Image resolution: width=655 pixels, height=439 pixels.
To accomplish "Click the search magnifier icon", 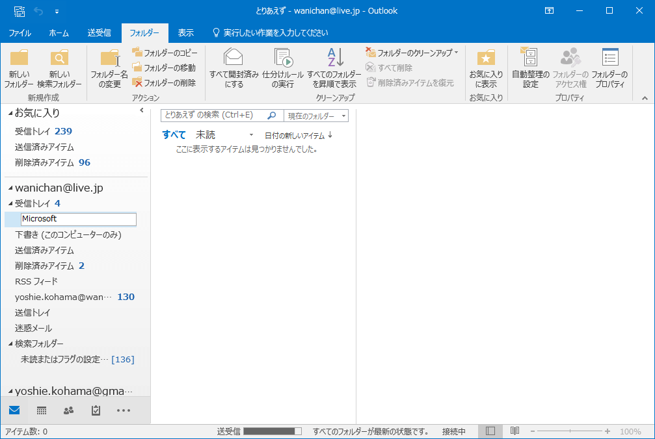I will coord(271,116).
